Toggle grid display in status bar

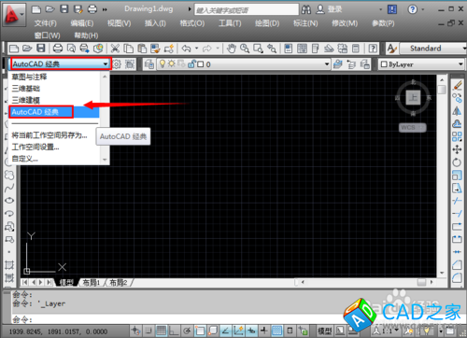coord(161,331)
